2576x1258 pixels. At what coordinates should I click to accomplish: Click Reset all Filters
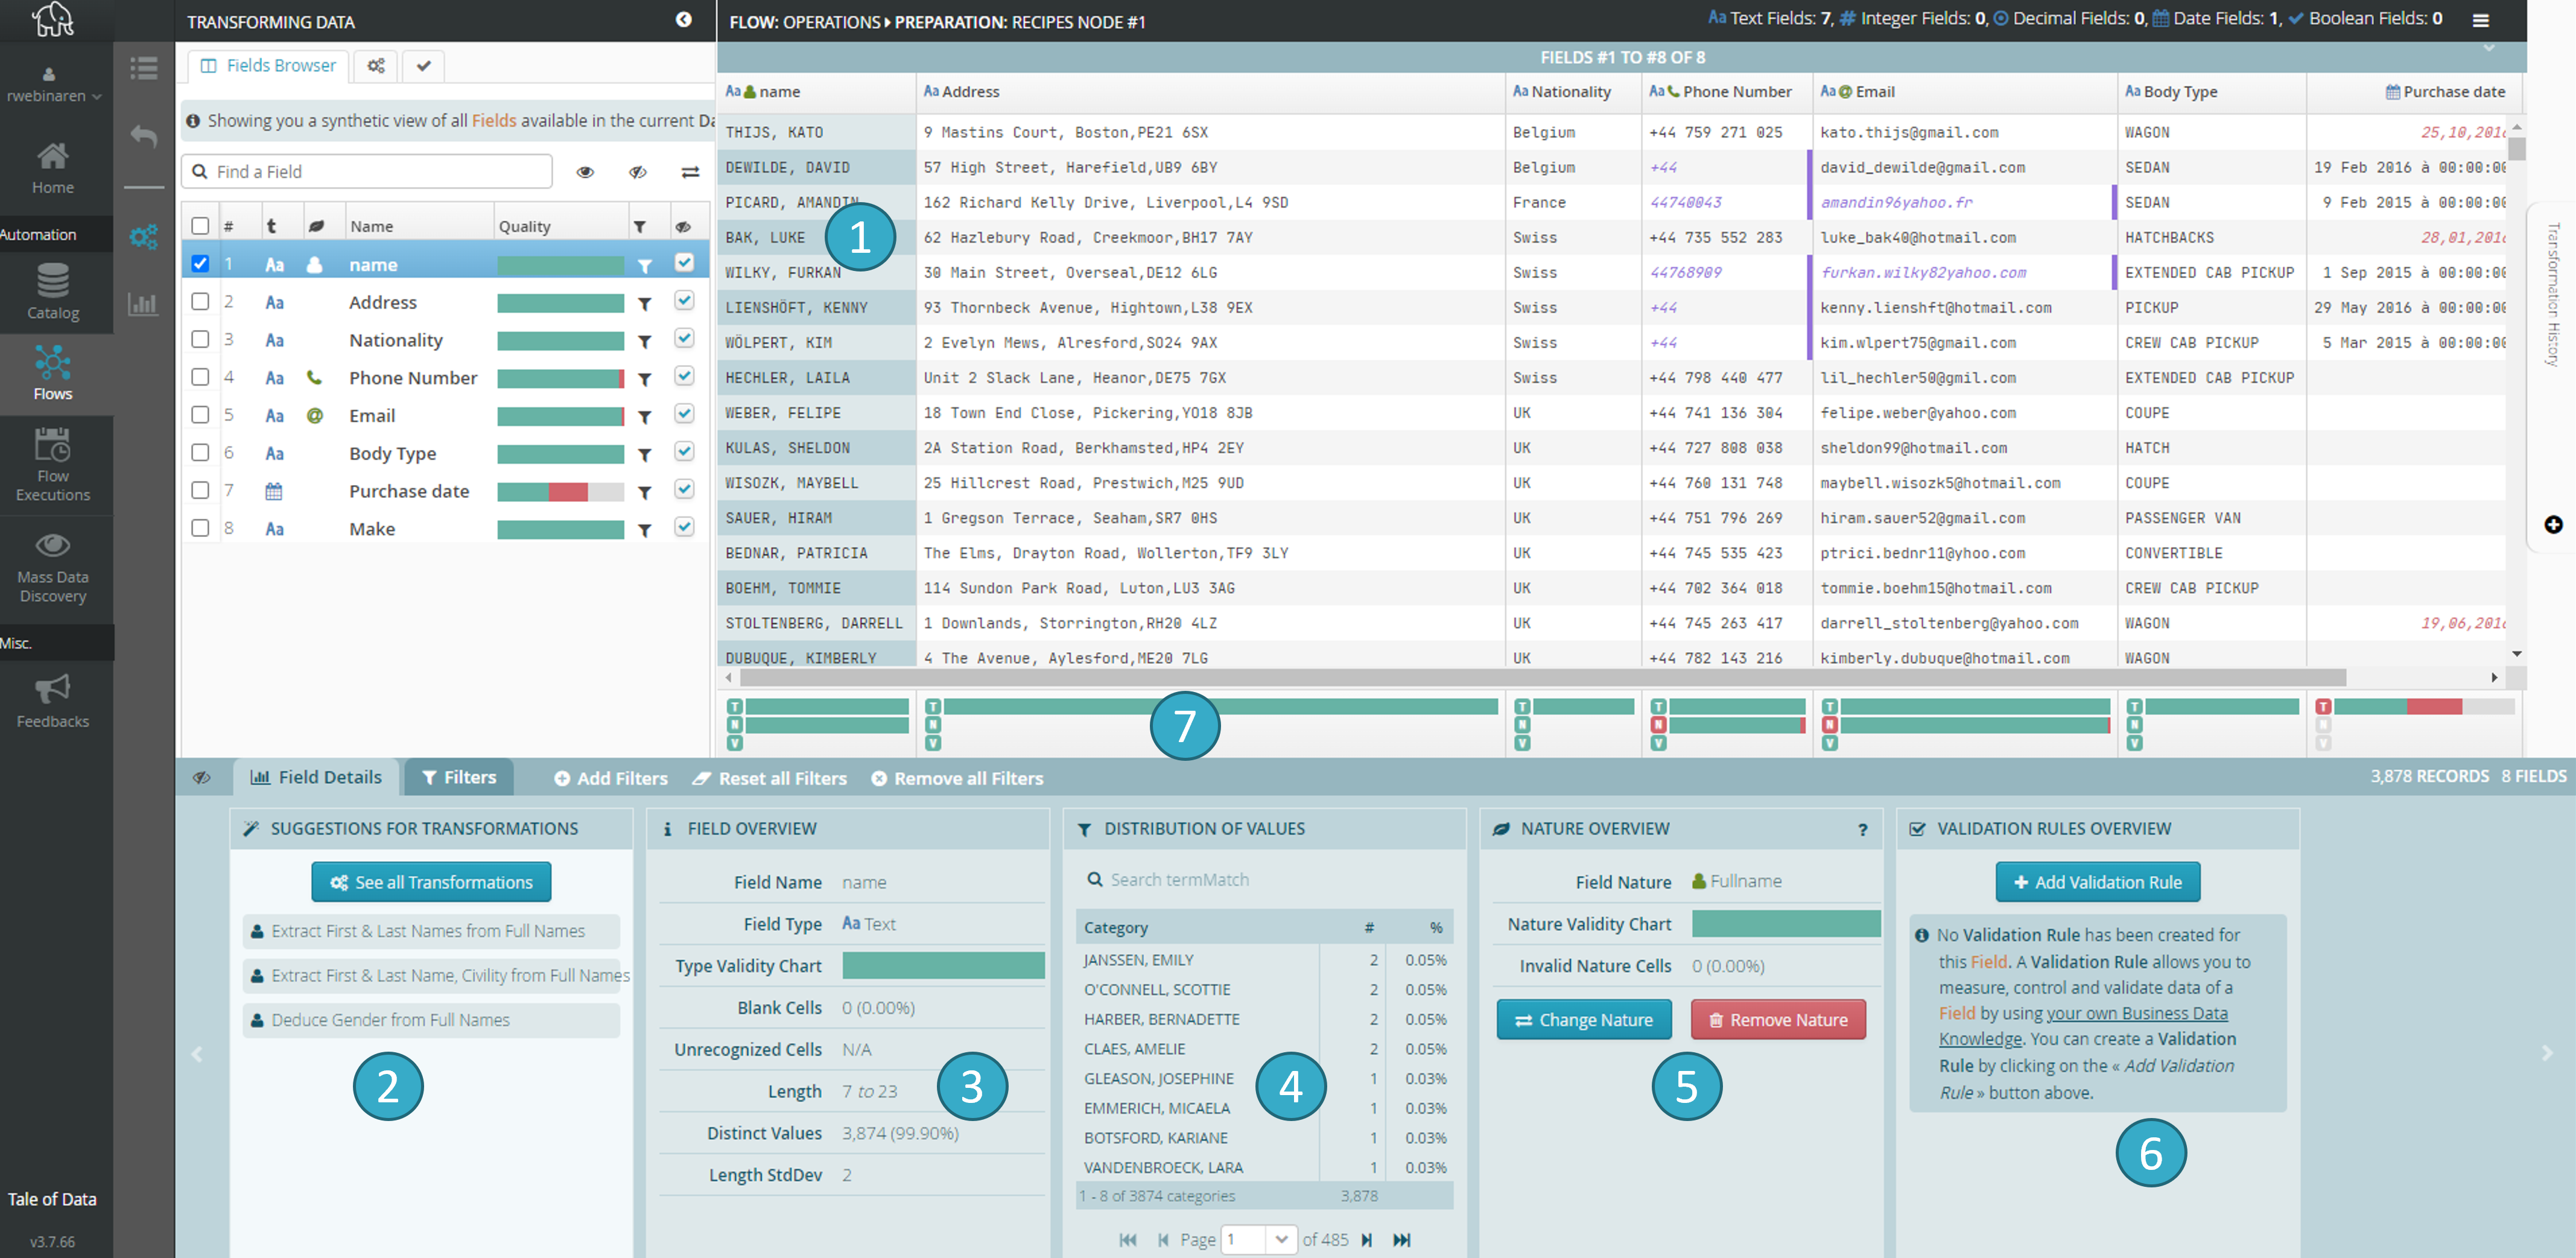point(770,779)
